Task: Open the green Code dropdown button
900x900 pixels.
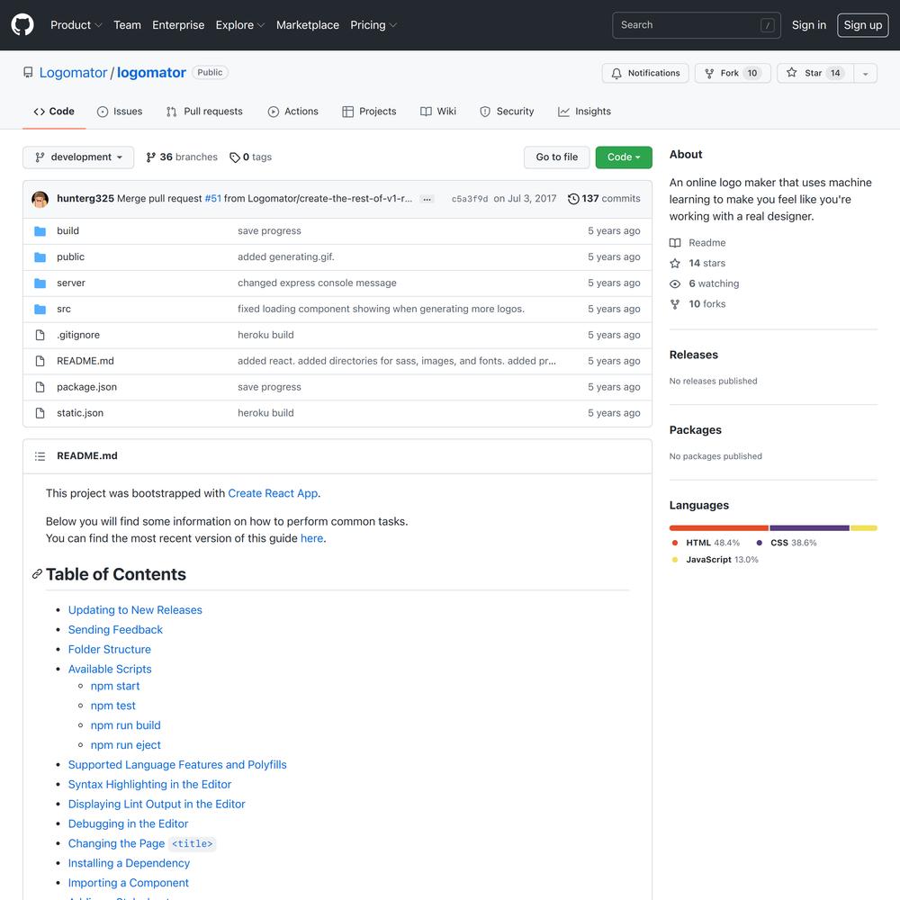Action: pyautogui.click(x=624, y=157)
